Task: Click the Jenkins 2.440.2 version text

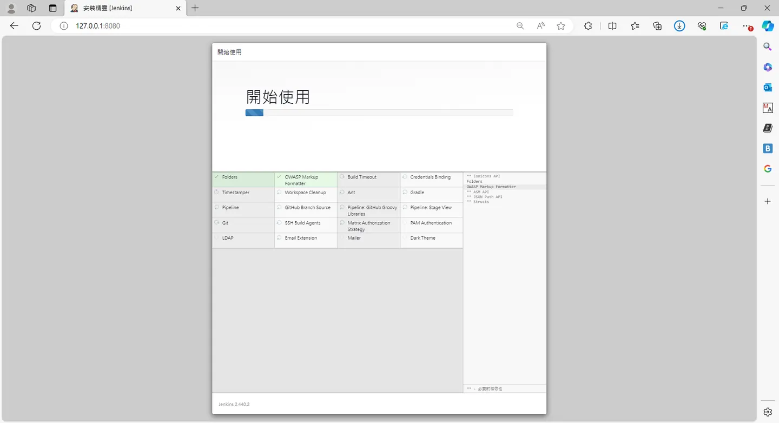Action: click(x=234, y=404)
